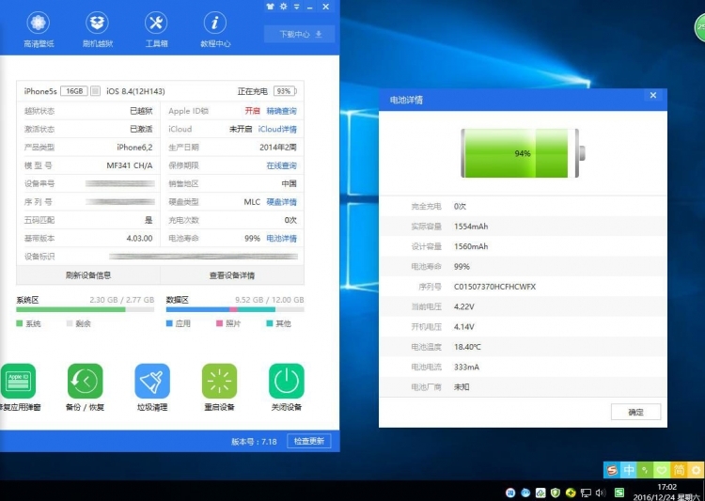Click the 刷新设备信息 button
Viewport: 705px width, 501px height.
[x=88, y=275]
